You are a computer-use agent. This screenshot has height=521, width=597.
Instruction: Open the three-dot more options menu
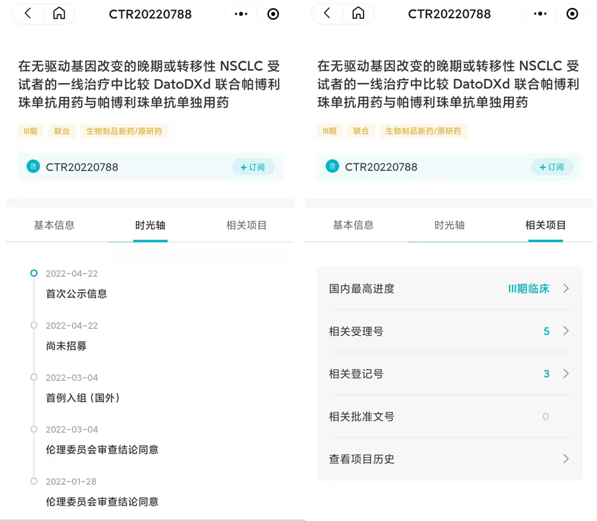click(x=241, y=13)
